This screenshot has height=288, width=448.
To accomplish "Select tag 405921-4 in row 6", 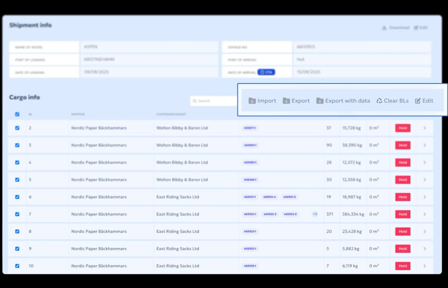I will pyautogui.click(x=269, y=197).
